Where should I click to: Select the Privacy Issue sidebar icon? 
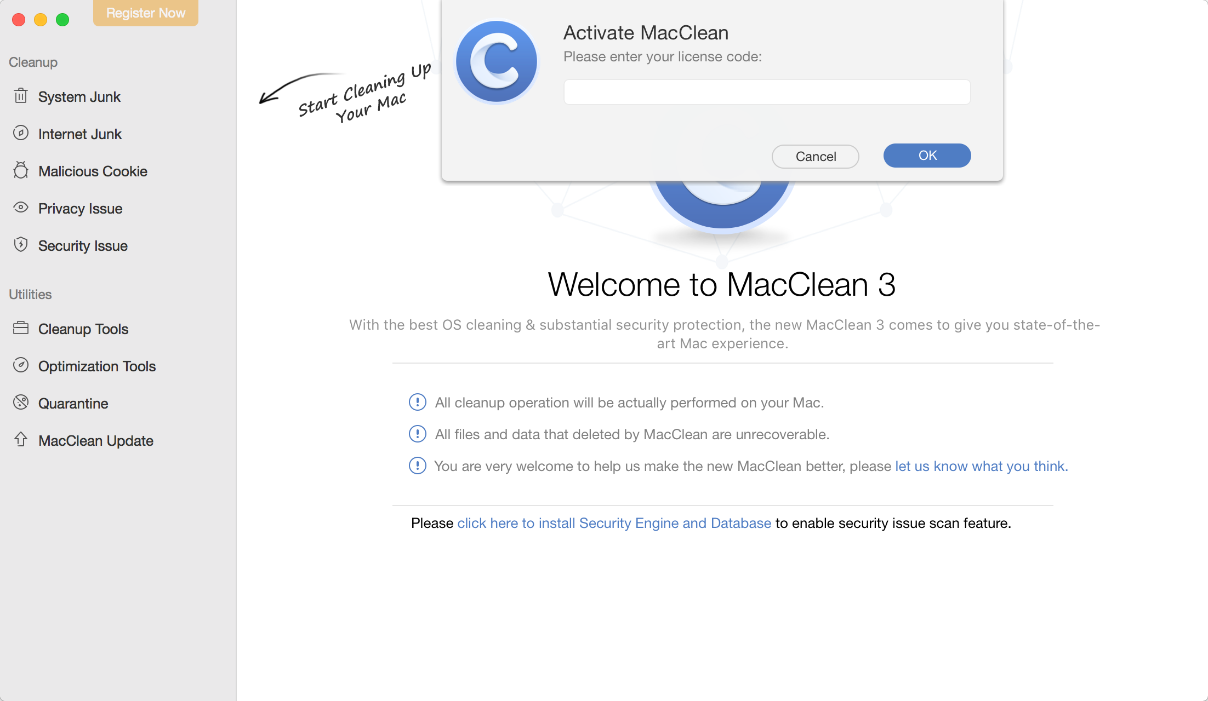[21, 208]
